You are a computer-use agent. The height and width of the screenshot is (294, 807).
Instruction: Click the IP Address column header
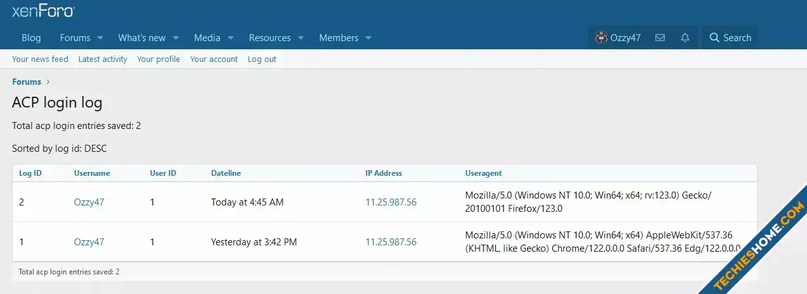coord(384,173)
